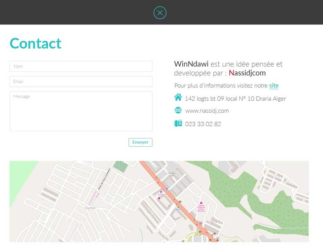Open the 'site' hyperlink
The width and height of the screenshot is (323, 245).
click(x=274, y=86)
